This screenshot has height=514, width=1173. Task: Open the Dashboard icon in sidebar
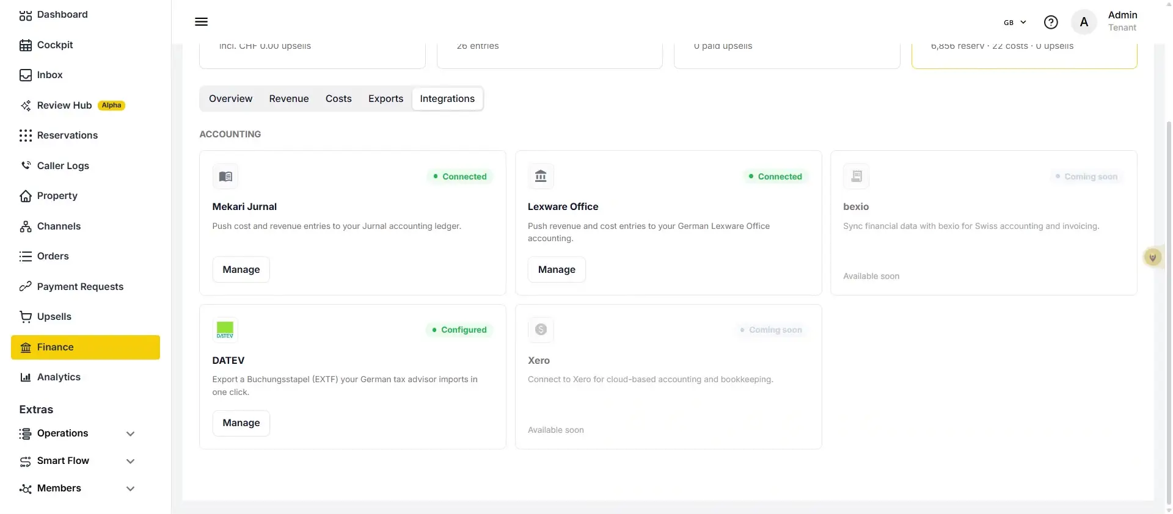(25, 15)
